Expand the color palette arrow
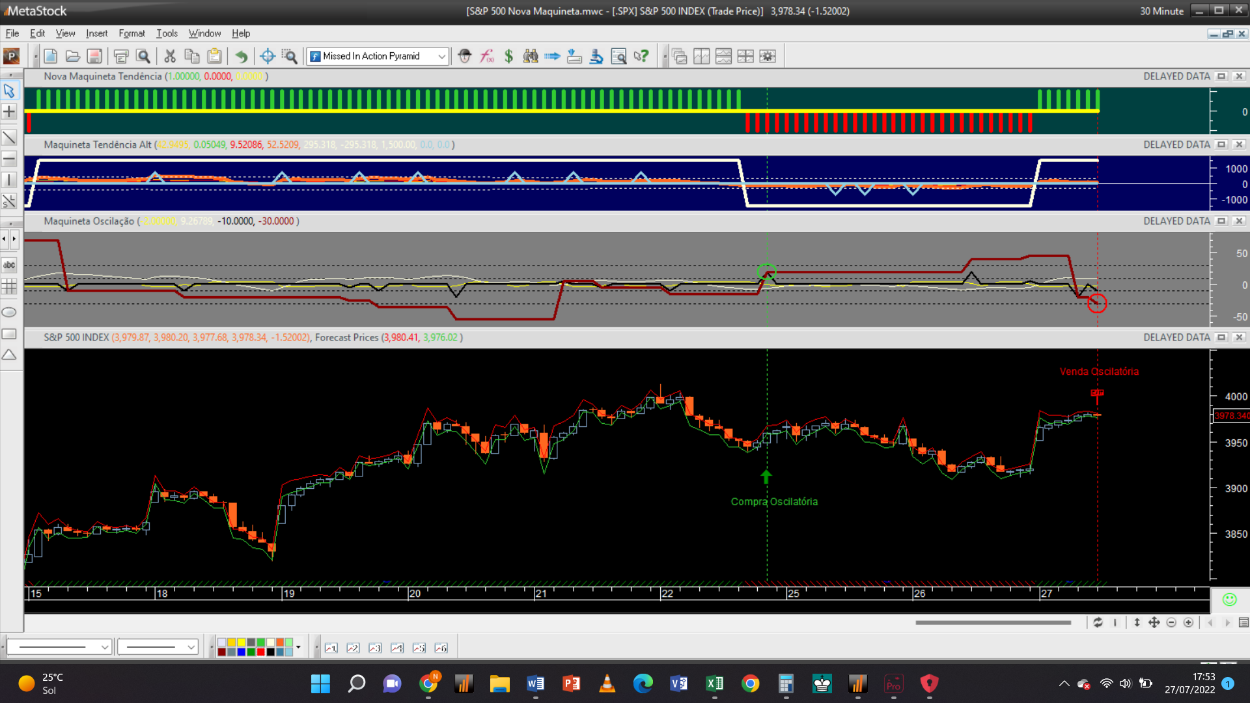The height and width of the screenshot is (703, 1250). pyautogui.click(x=298, y=647)
